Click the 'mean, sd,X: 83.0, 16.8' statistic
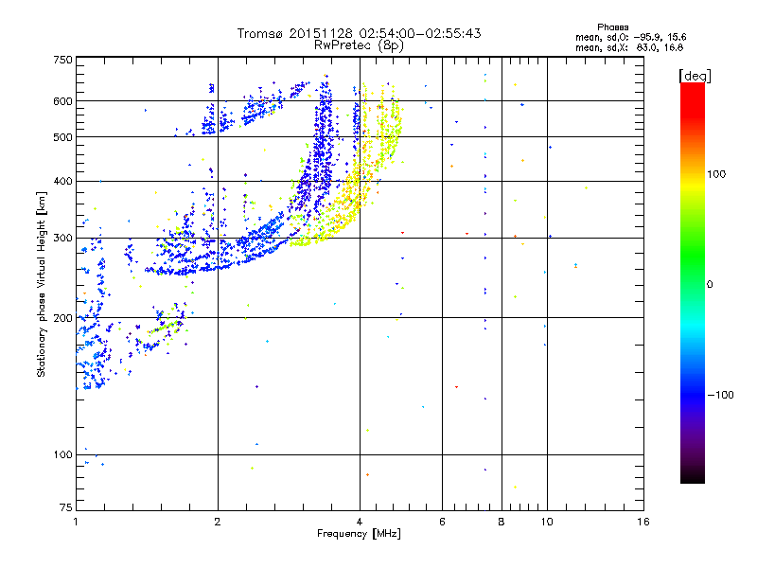 click(629, 47)
